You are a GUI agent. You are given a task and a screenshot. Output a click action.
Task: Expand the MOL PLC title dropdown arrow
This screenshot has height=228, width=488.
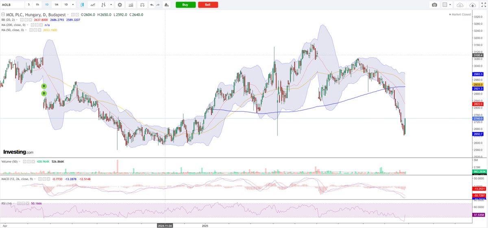[x=68, y=15]
